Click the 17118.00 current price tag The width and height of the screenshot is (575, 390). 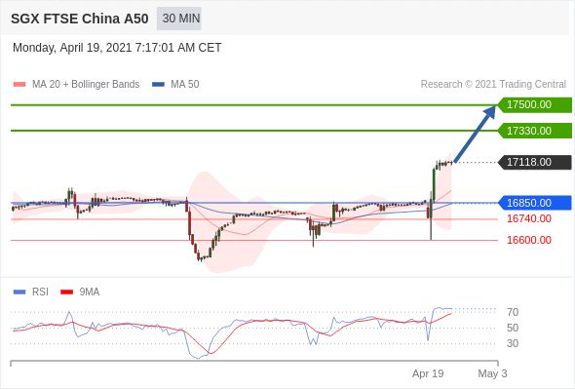pos(535,162)
